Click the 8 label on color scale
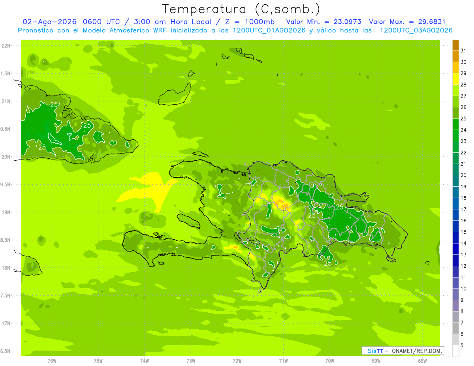Image resolution: width=474 pixels, height=366 pixels. point(462,311)
